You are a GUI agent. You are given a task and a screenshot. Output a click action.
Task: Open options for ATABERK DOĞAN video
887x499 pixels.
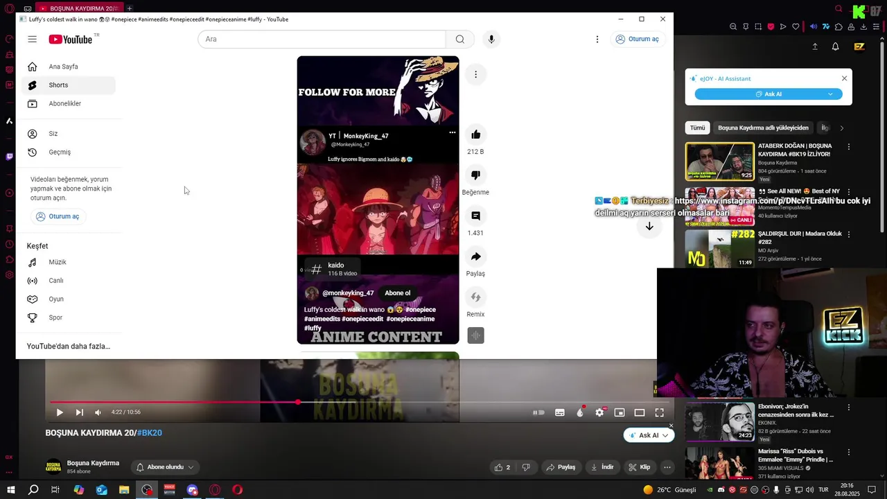tap(848, 147)
